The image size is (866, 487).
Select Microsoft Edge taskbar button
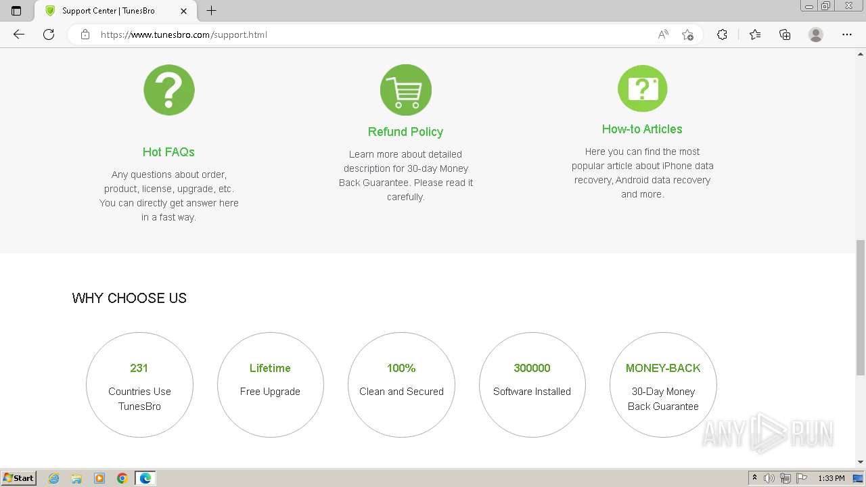145,478
